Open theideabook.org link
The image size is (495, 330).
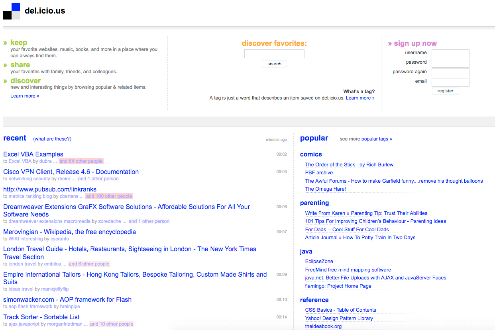[x=324, y=326]
